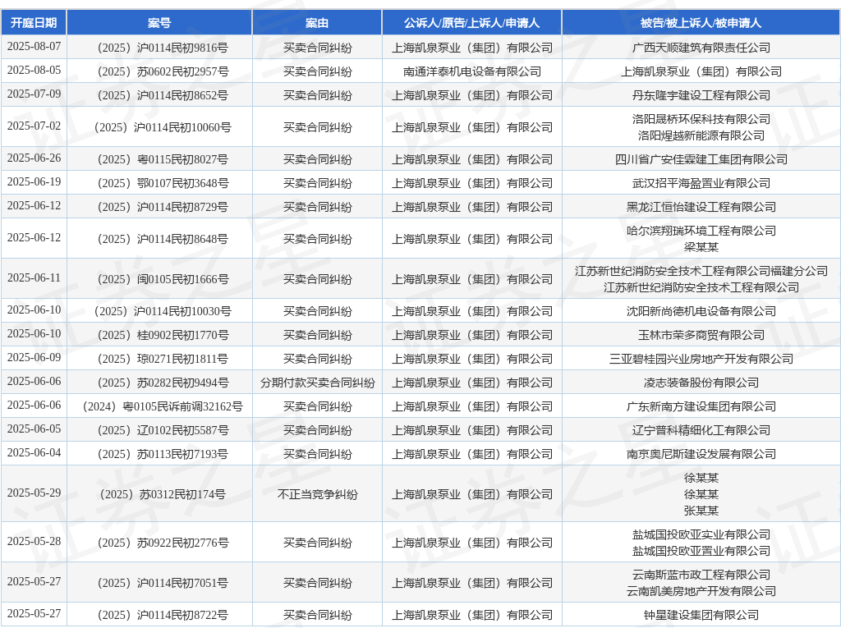Select the date cell 2025-06-19
Viewport: 841px width, 628px height.
pyautogui.click(x=34, y=181)
